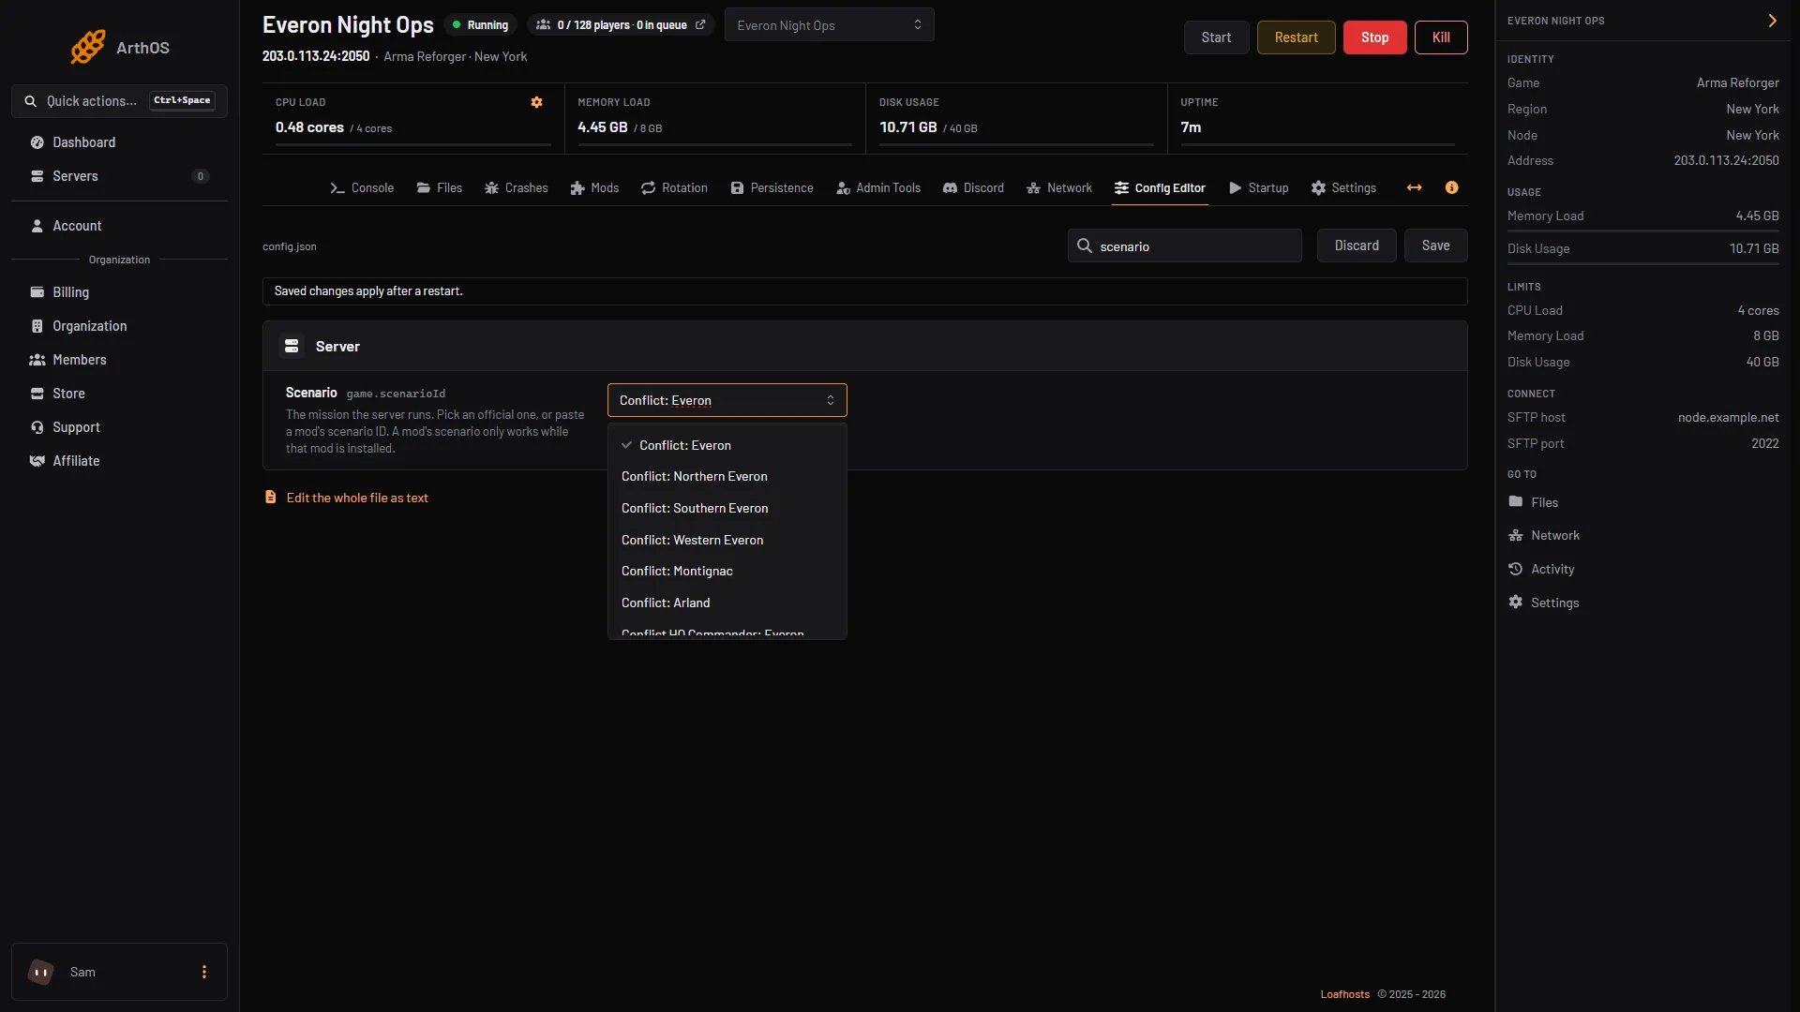Open the external link icon beside players count
Viewport: 1800px width, 1012px height.
pos(700,25)
